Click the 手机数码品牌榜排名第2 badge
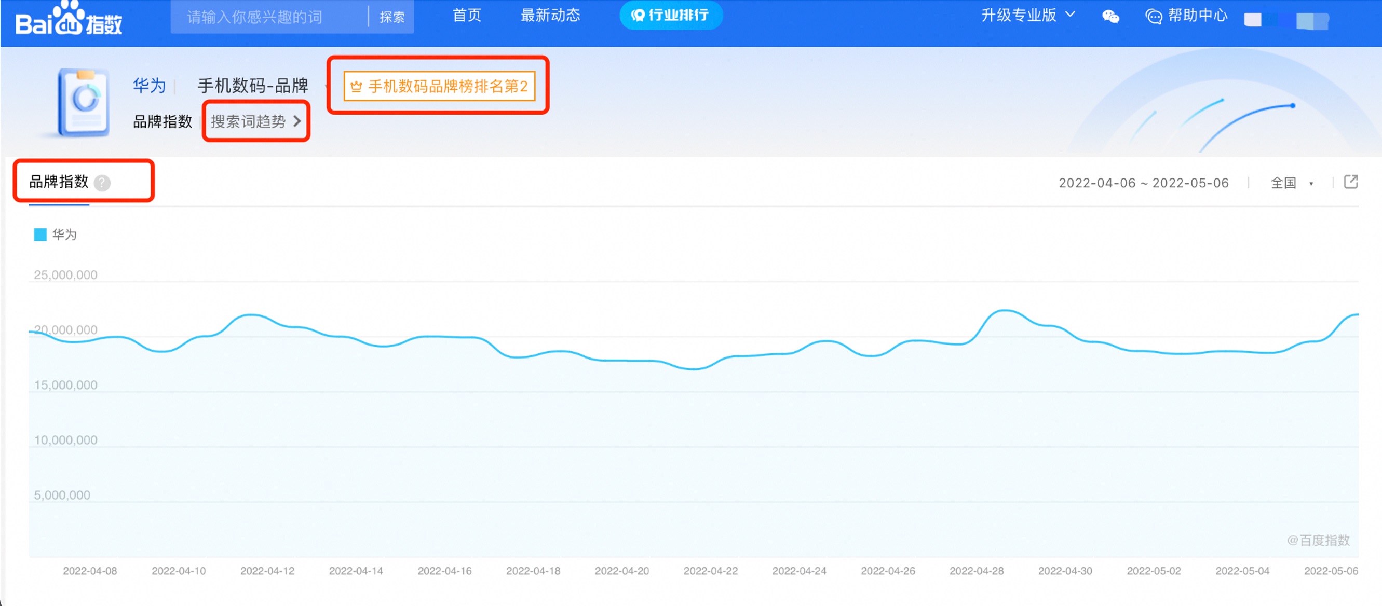 coord(439,86)
